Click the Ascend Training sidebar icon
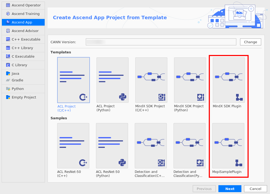The image size is (270, 194). [8, 14]
